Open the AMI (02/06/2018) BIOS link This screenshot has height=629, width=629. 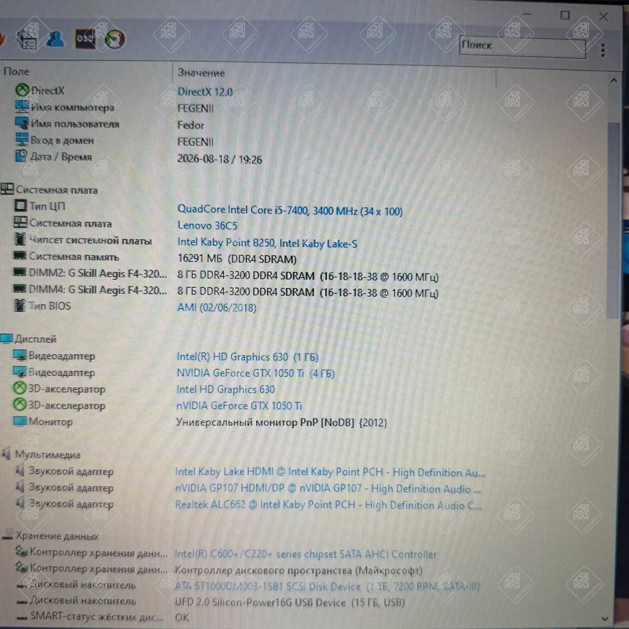217,308
